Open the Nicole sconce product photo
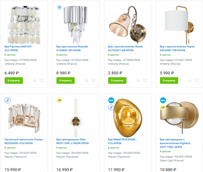Image resolution: width=203 pixels, height=172 pixels. 128,25
